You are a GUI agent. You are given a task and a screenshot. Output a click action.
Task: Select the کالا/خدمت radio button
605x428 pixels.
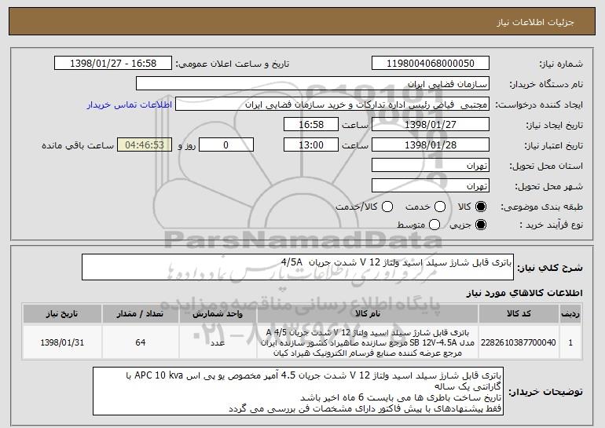387,207
